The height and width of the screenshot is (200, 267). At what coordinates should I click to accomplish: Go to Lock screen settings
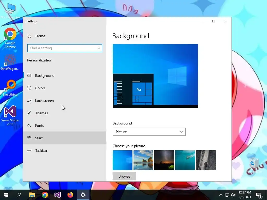[x=65, y=101]
